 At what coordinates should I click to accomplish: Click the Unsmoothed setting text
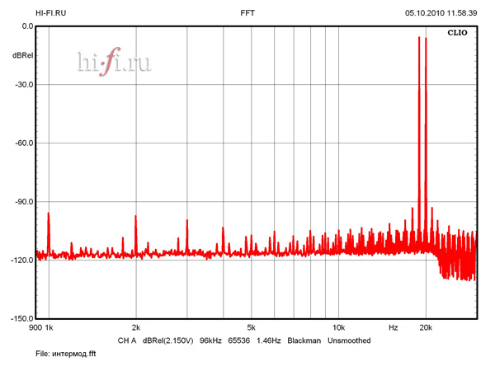[x=349, y=340]
